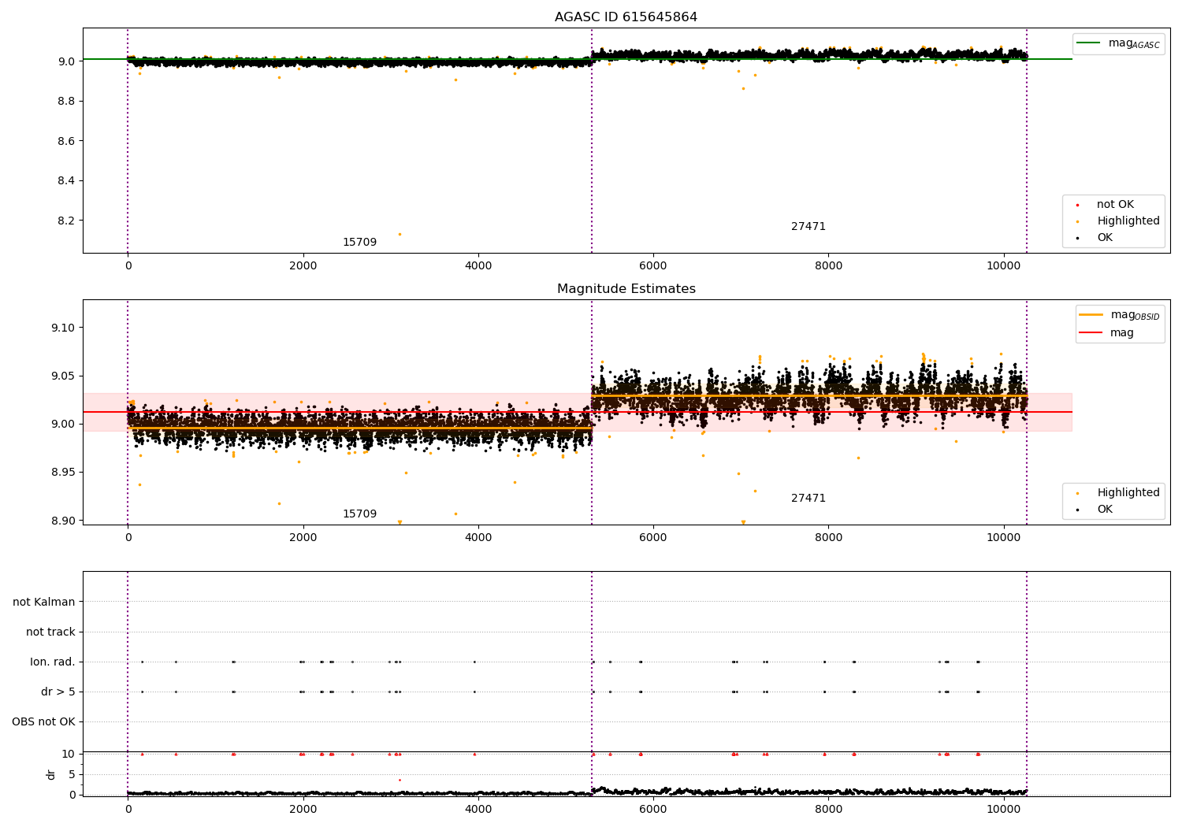Screen dimensions: 1182x827
Task: Click the '15709' label in Magnitude Estimates plot
Action: (359, 514)
